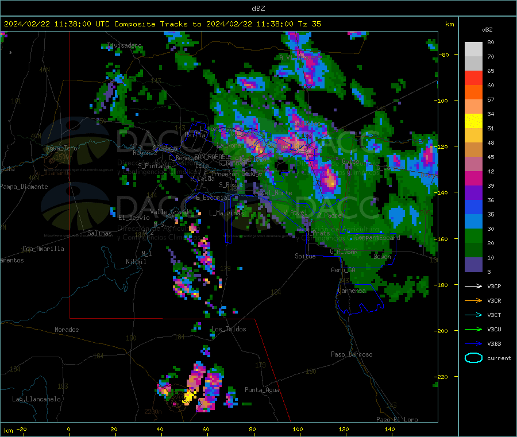
Task: Click the Carmensa map label
Action: (352, 291)
